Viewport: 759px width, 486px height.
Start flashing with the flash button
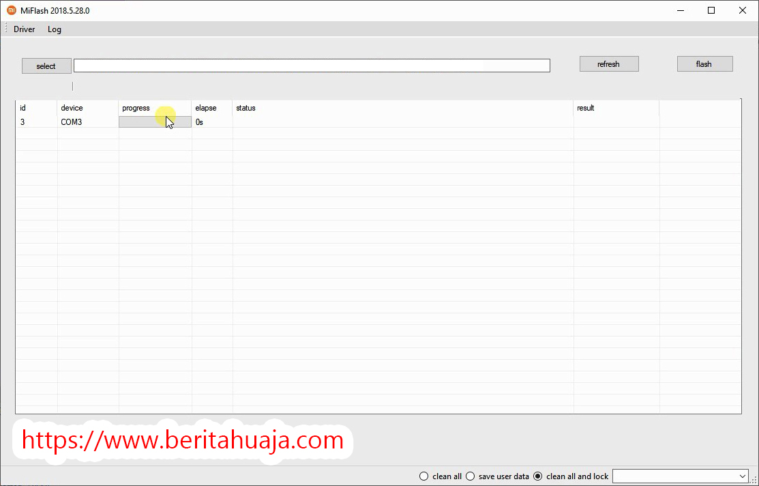704,64
